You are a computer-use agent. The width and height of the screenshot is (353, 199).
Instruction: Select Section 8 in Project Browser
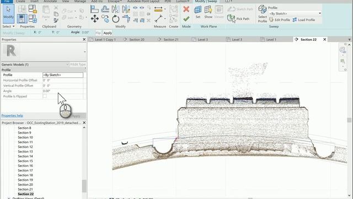coord(24,128)
